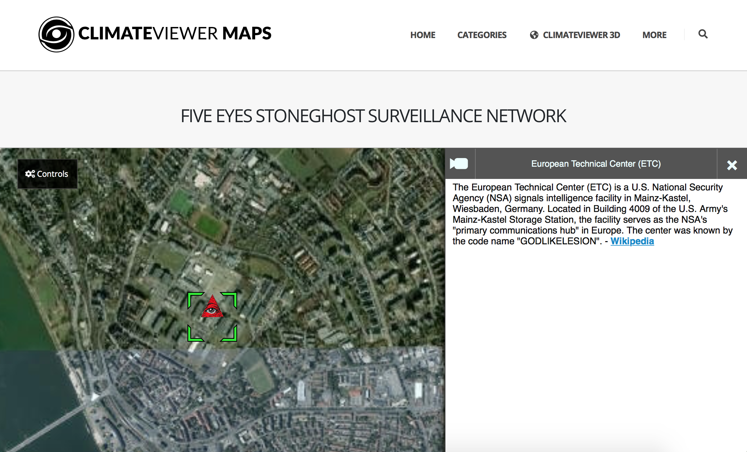The width and height of the screenshot is (747, 452).
Task: Click the European Technical Center (ETC) panel title
Action: (596, 164)
